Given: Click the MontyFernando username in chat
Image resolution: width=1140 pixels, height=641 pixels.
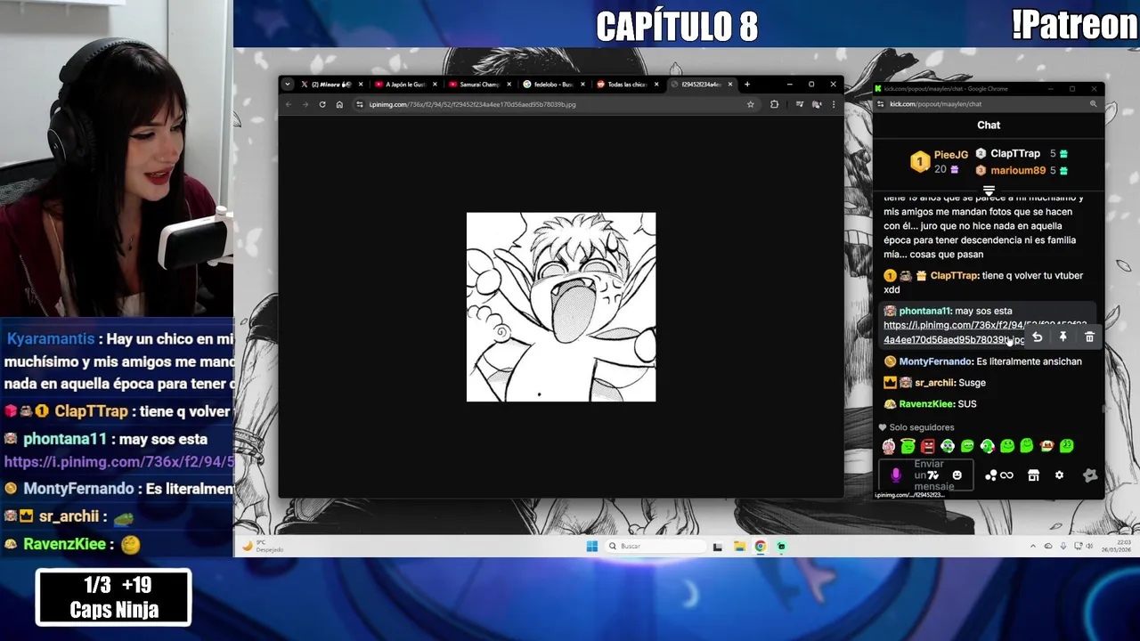Looking at the screenshot, I should 934,361.
